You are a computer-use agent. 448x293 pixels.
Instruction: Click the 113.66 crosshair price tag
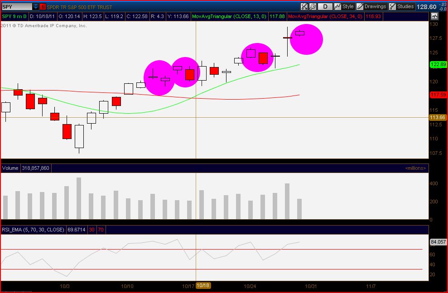pyautogui.click(x=438, y=117)
